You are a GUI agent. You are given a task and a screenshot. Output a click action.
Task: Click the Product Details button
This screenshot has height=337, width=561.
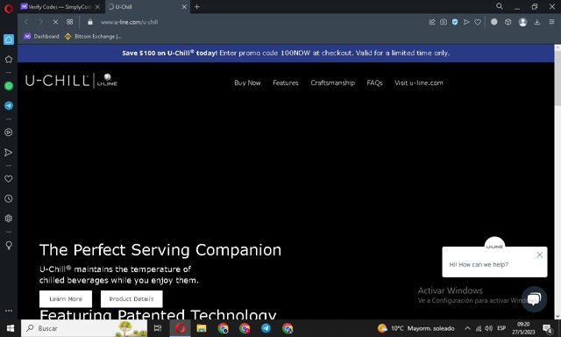point(131,298)
